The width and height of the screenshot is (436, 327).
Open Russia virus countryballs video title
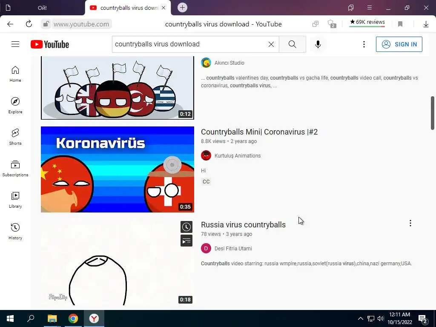click(x=243, y=225)
